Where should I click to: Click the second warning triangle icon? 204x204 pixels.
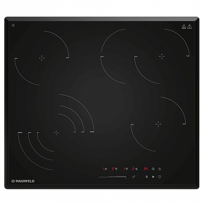tap(189, 27)
